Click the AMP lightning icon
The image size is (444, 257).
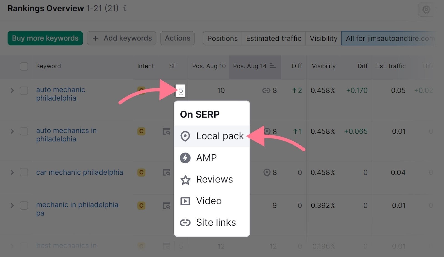tap(185, 158)
